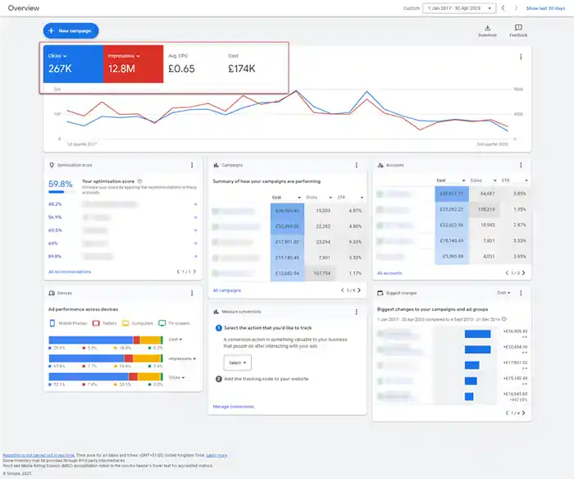Screen dimensions: 574x479
Task: Go to the previous date range
Action: (x=503, y=8)
